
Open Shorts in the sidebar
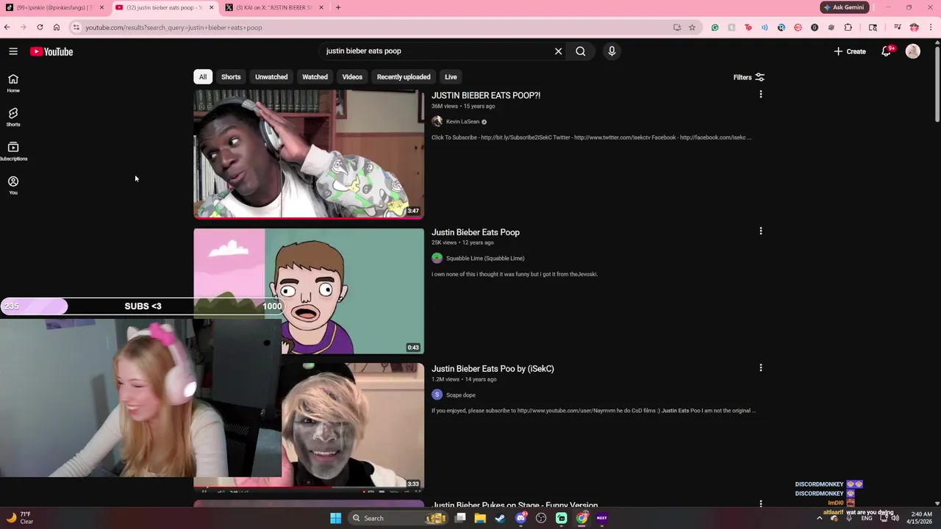tap(13, 117)
